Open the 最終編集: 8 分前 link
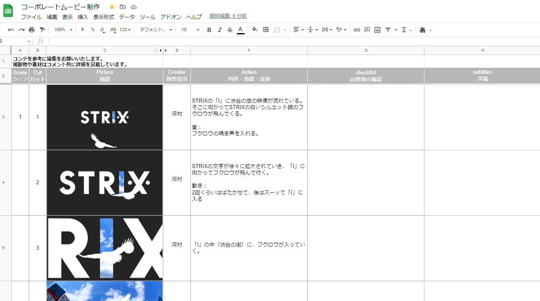The width and height of the screenshot is (540, 301). click(228, 16)
